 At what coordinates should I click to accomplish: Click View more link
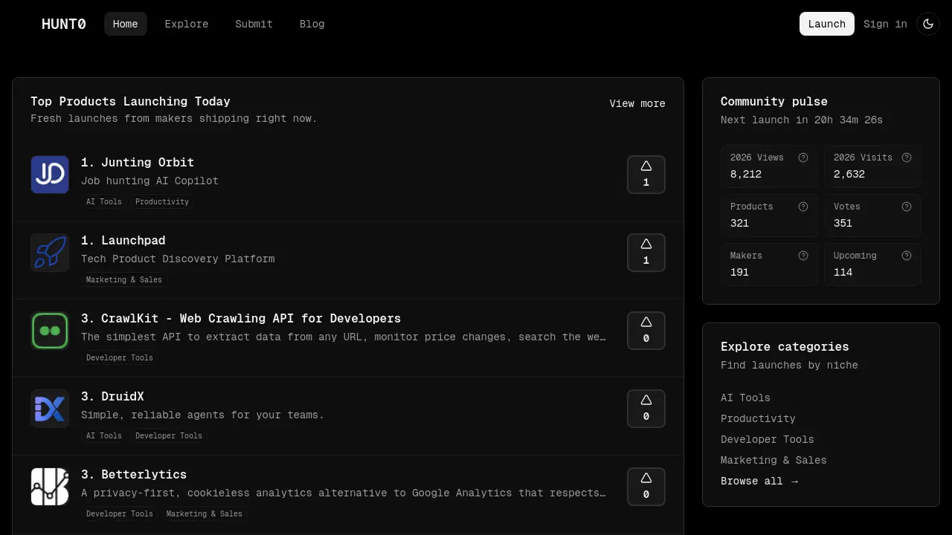pyautogui.click(x=637, y=103)
